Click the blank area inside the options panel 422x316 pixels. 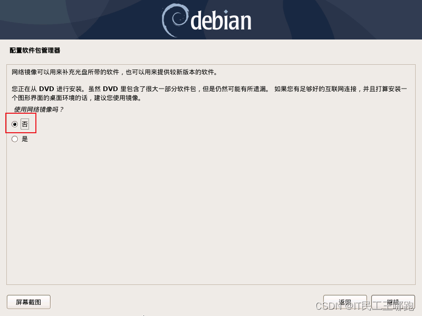click(211, 212)
